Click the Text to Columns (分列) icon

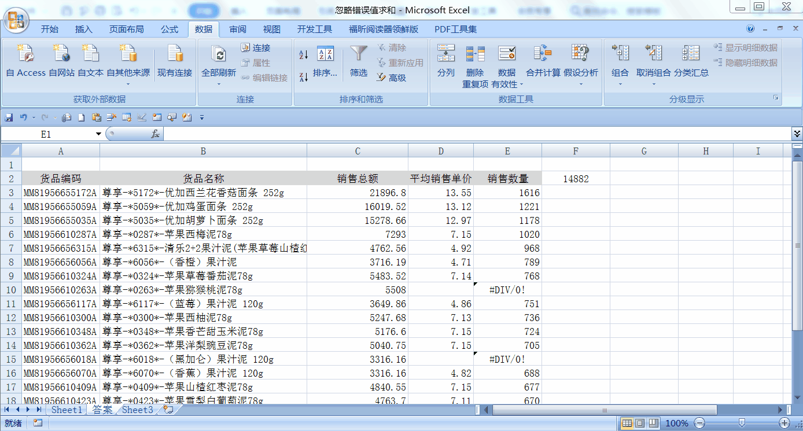click(x=445, y=54)
